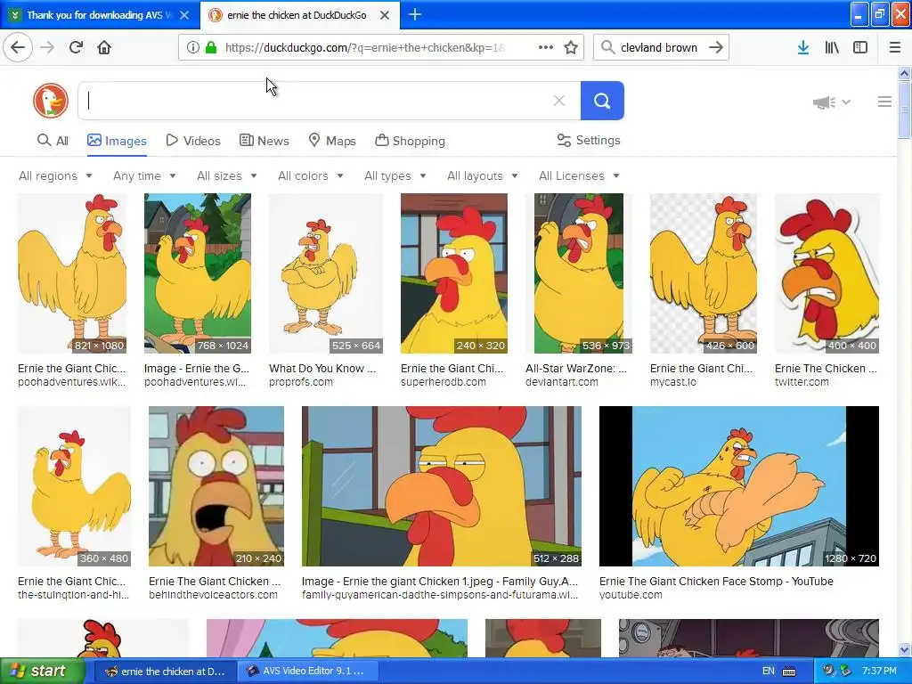
Task: Expand the All layouts filter
Action: 482,175
